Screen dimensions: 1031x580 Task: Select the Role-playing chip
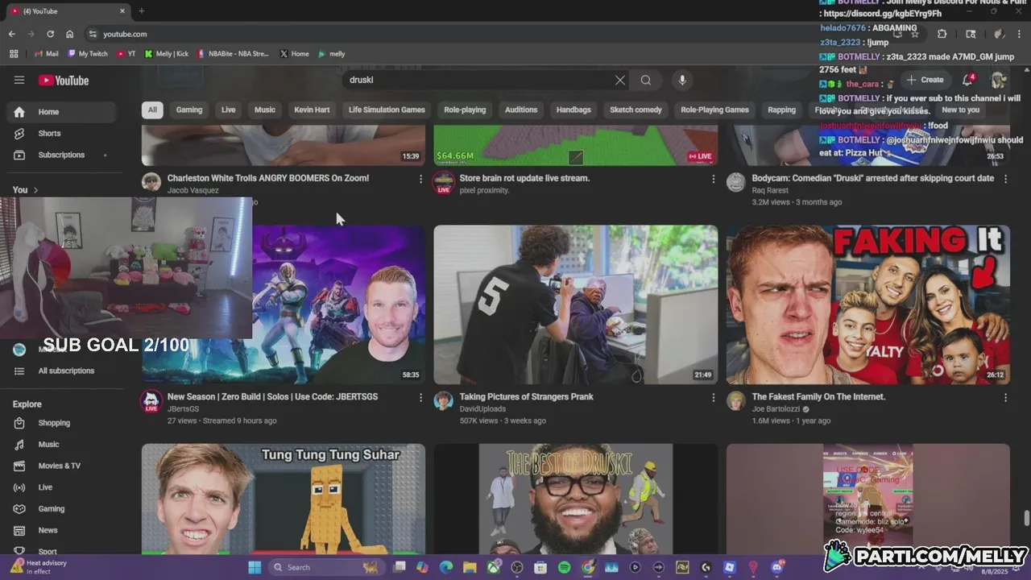[x=465, y=110]
